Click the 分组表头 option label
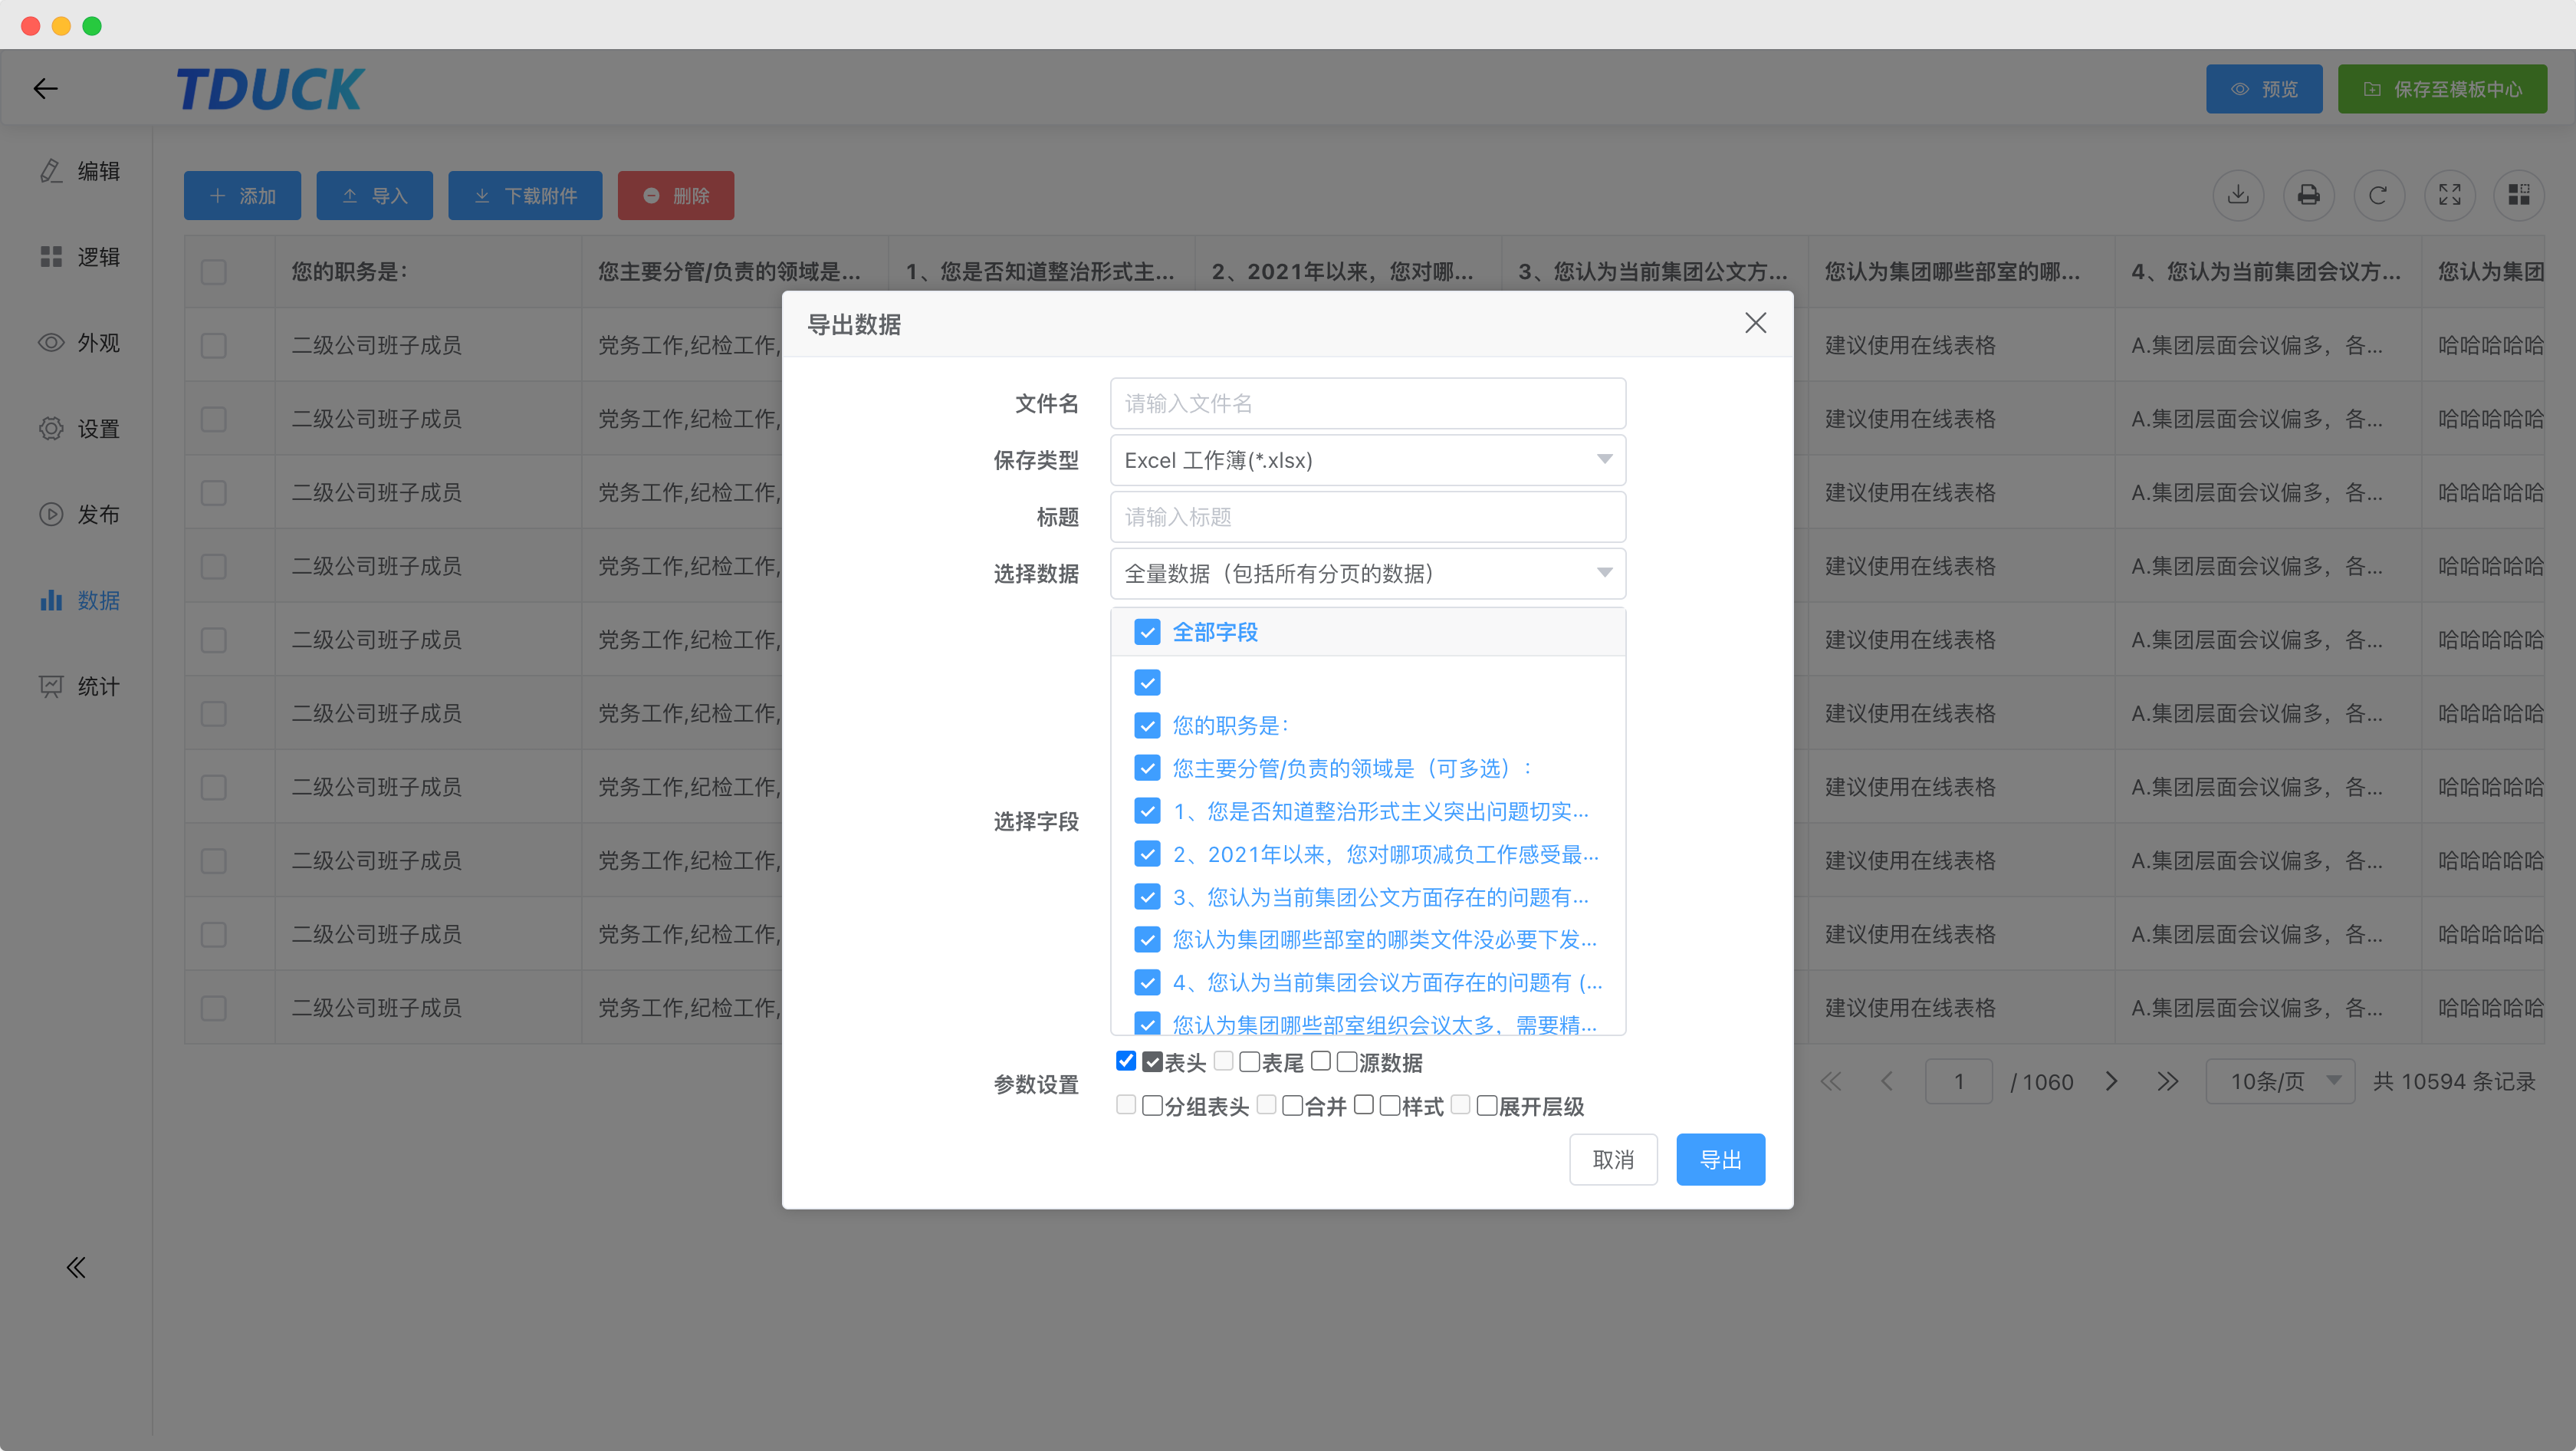The width and height of the screenshot is (2576, 1451). tap(1207, 1107)
